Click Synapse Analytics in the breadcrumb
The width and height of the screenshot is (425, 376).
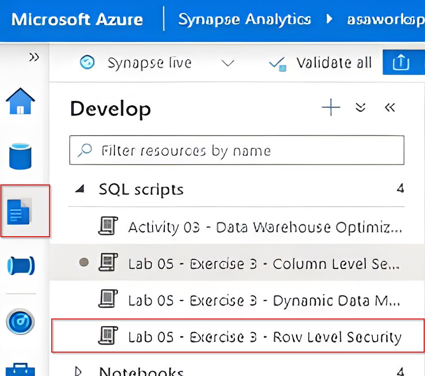(x=244, y=20)
